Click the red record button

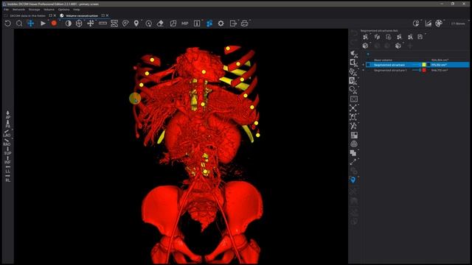pyautogui.click(x=54, y=23)
